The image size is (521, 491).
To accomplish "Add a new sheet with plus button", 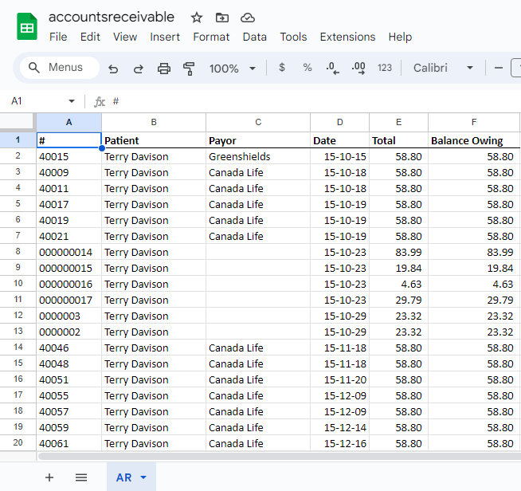I will [49, 477].
